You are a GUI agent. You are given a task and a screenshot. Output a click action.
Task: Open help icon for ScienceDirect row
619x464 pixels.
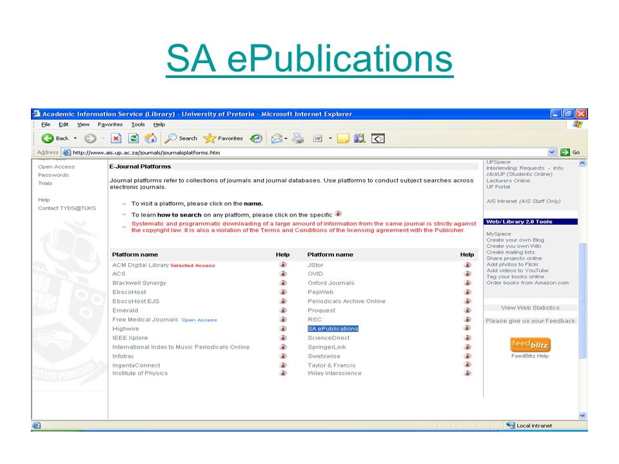468,337
